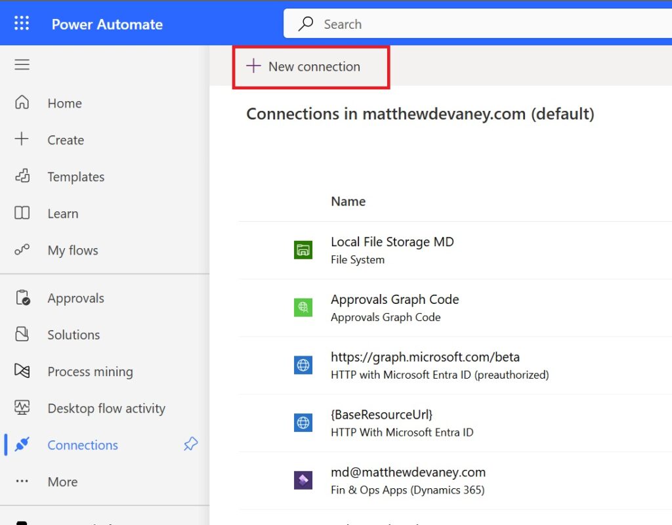Open My flows page

[x=73, y=250]
